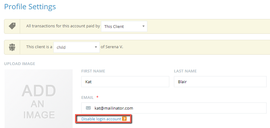The height and width of the screenshot is (128, 270).
Task: Click into the kat@mailinator.com email field
Action: [x=174, y=108]
